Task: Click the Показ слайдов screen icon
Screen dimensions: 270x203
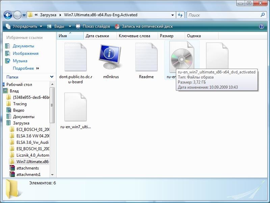Action: [x=78, y=26]
